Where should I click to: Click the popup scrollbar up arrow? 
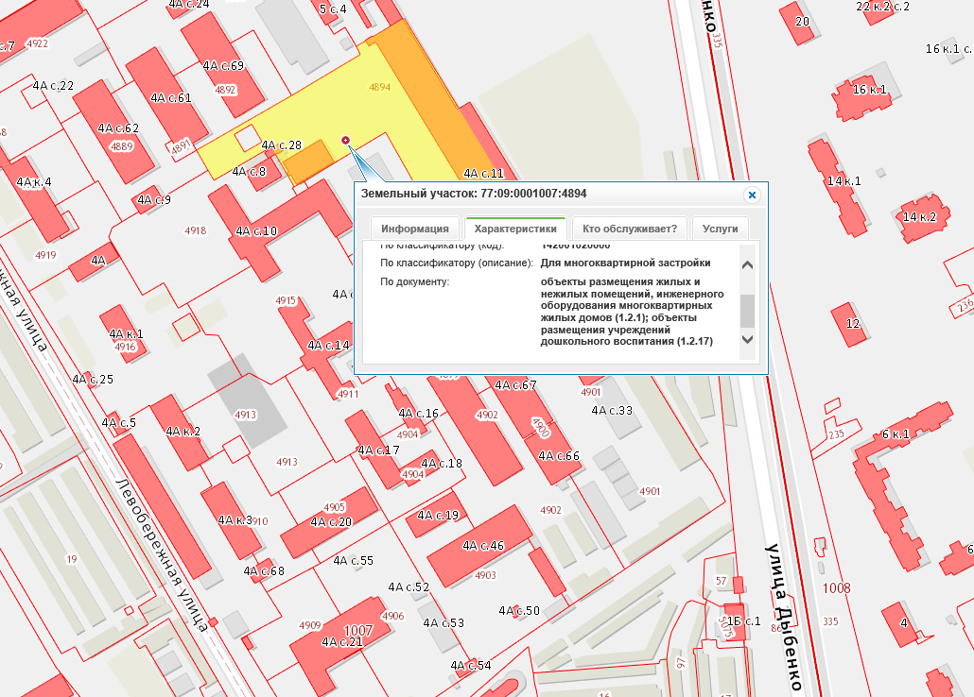(747, 265)
